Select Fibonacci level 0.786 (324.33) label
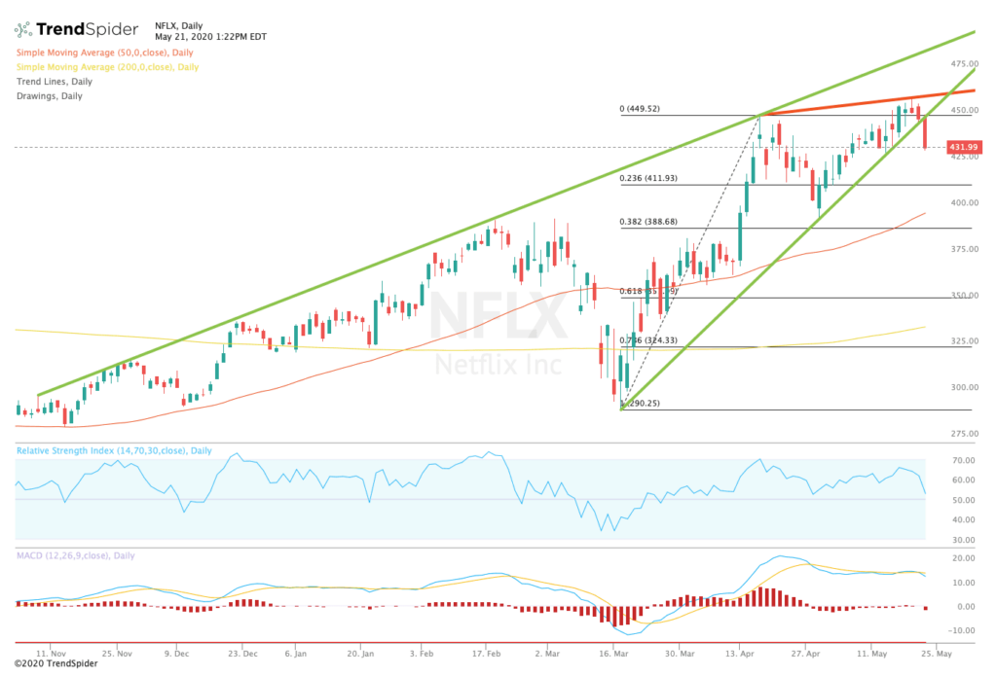Screen dimensions: 997x676 (648, 340)
